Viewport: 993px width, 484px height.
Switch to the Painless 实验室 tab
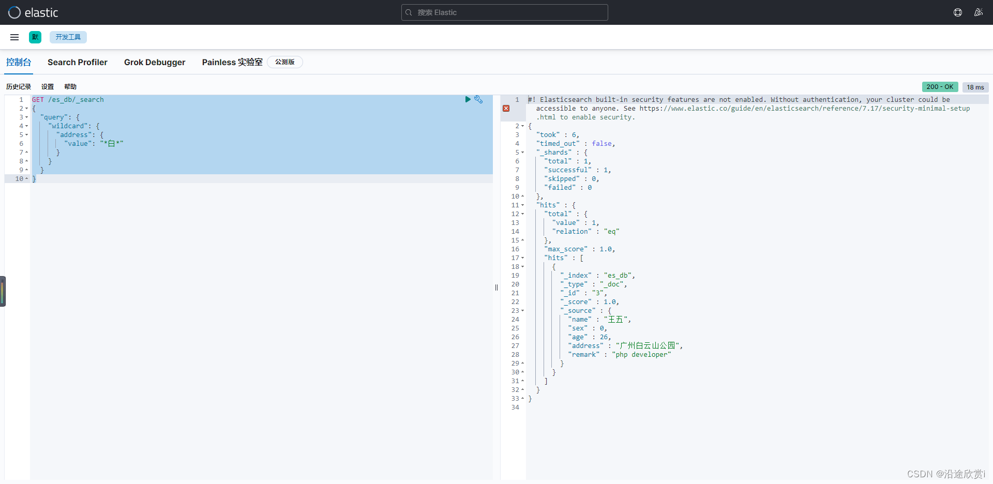[232, 62]
